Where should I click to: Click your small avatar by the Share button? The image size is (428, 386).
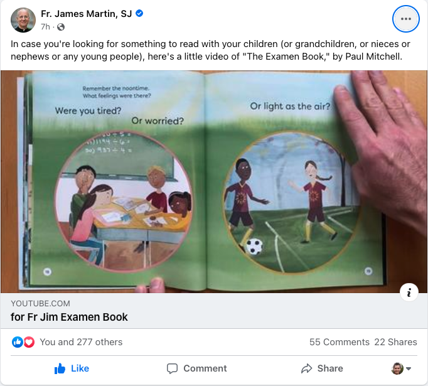pos(397,368)
